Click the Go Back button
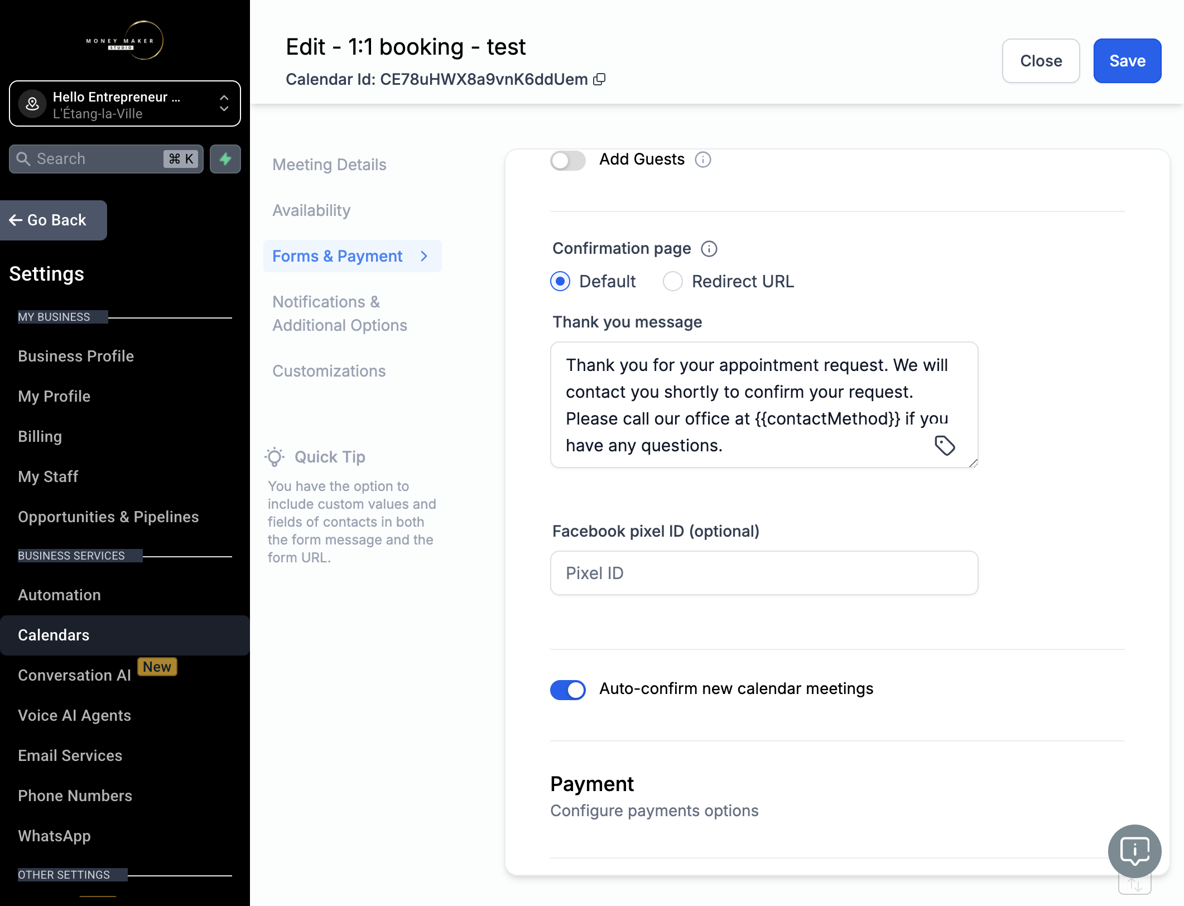Image resolution: width=1184 pixels, height=906 pixels. point(54,220)
